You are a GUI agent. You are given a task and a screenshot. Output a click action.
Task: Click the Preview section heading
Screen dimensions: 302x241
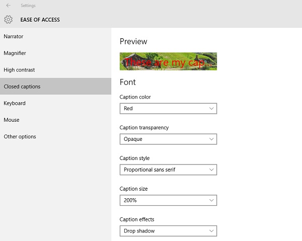point(133,42)
